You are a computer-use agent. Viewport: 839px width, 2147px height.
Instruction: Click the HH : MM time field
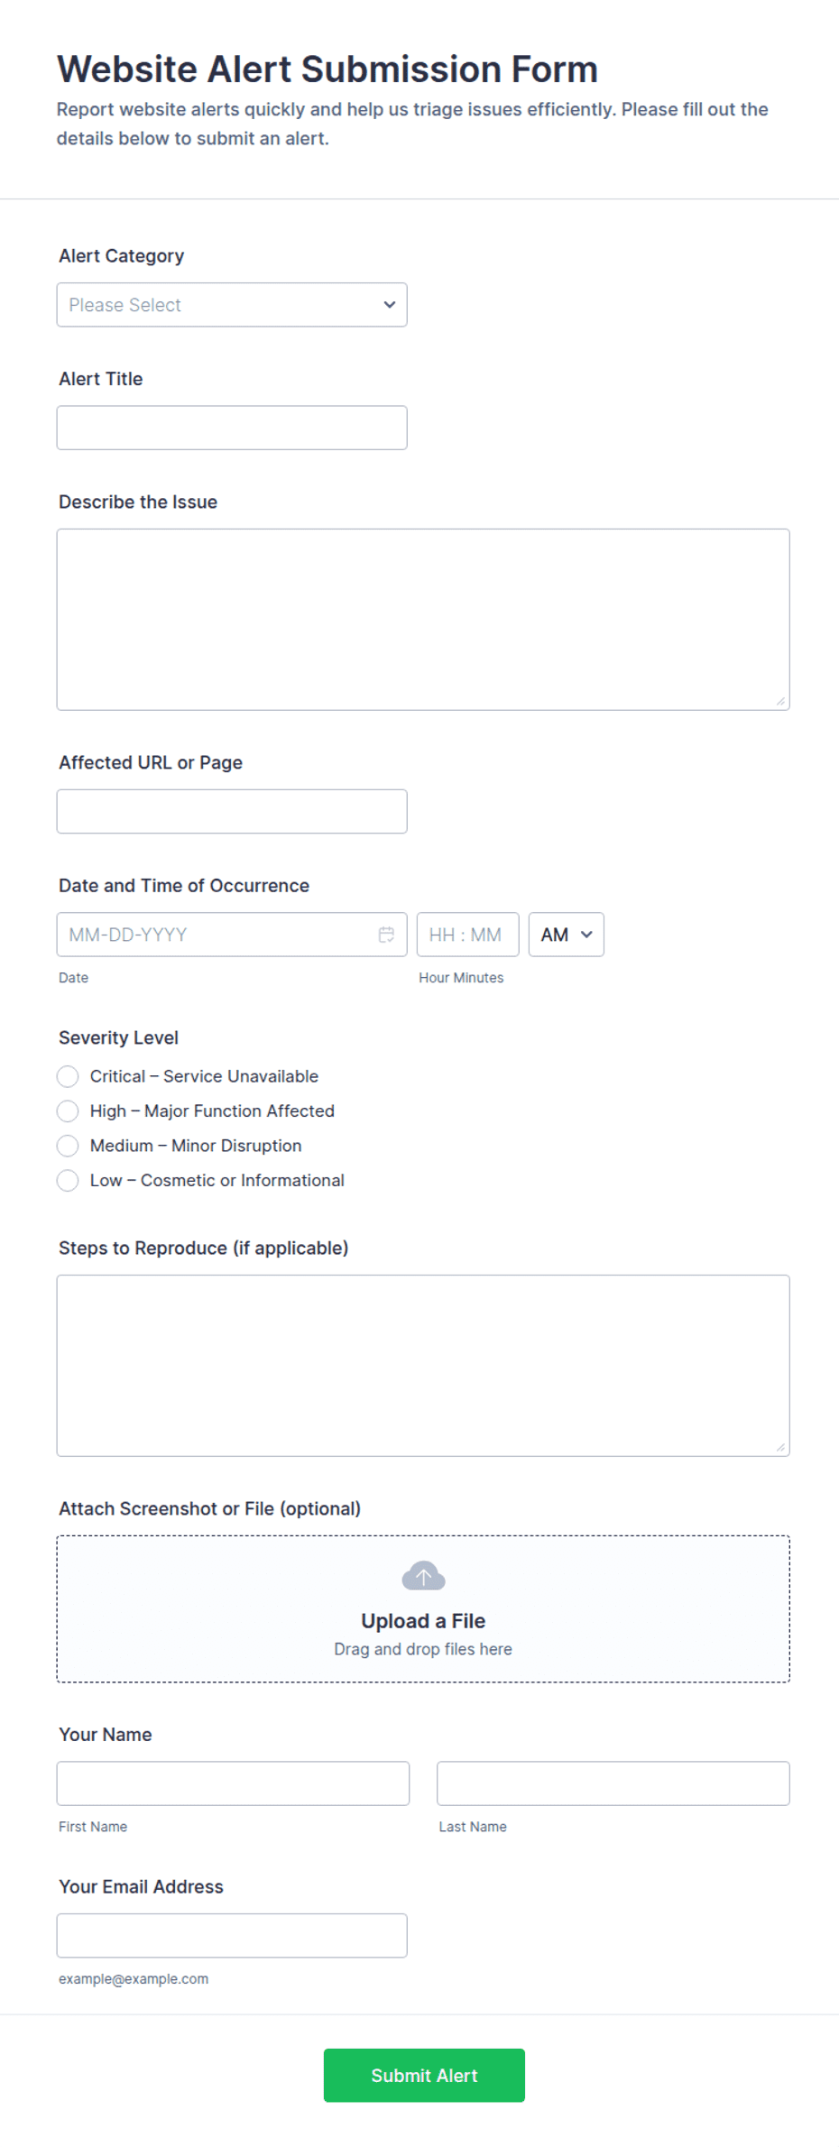tap(467, 935)
